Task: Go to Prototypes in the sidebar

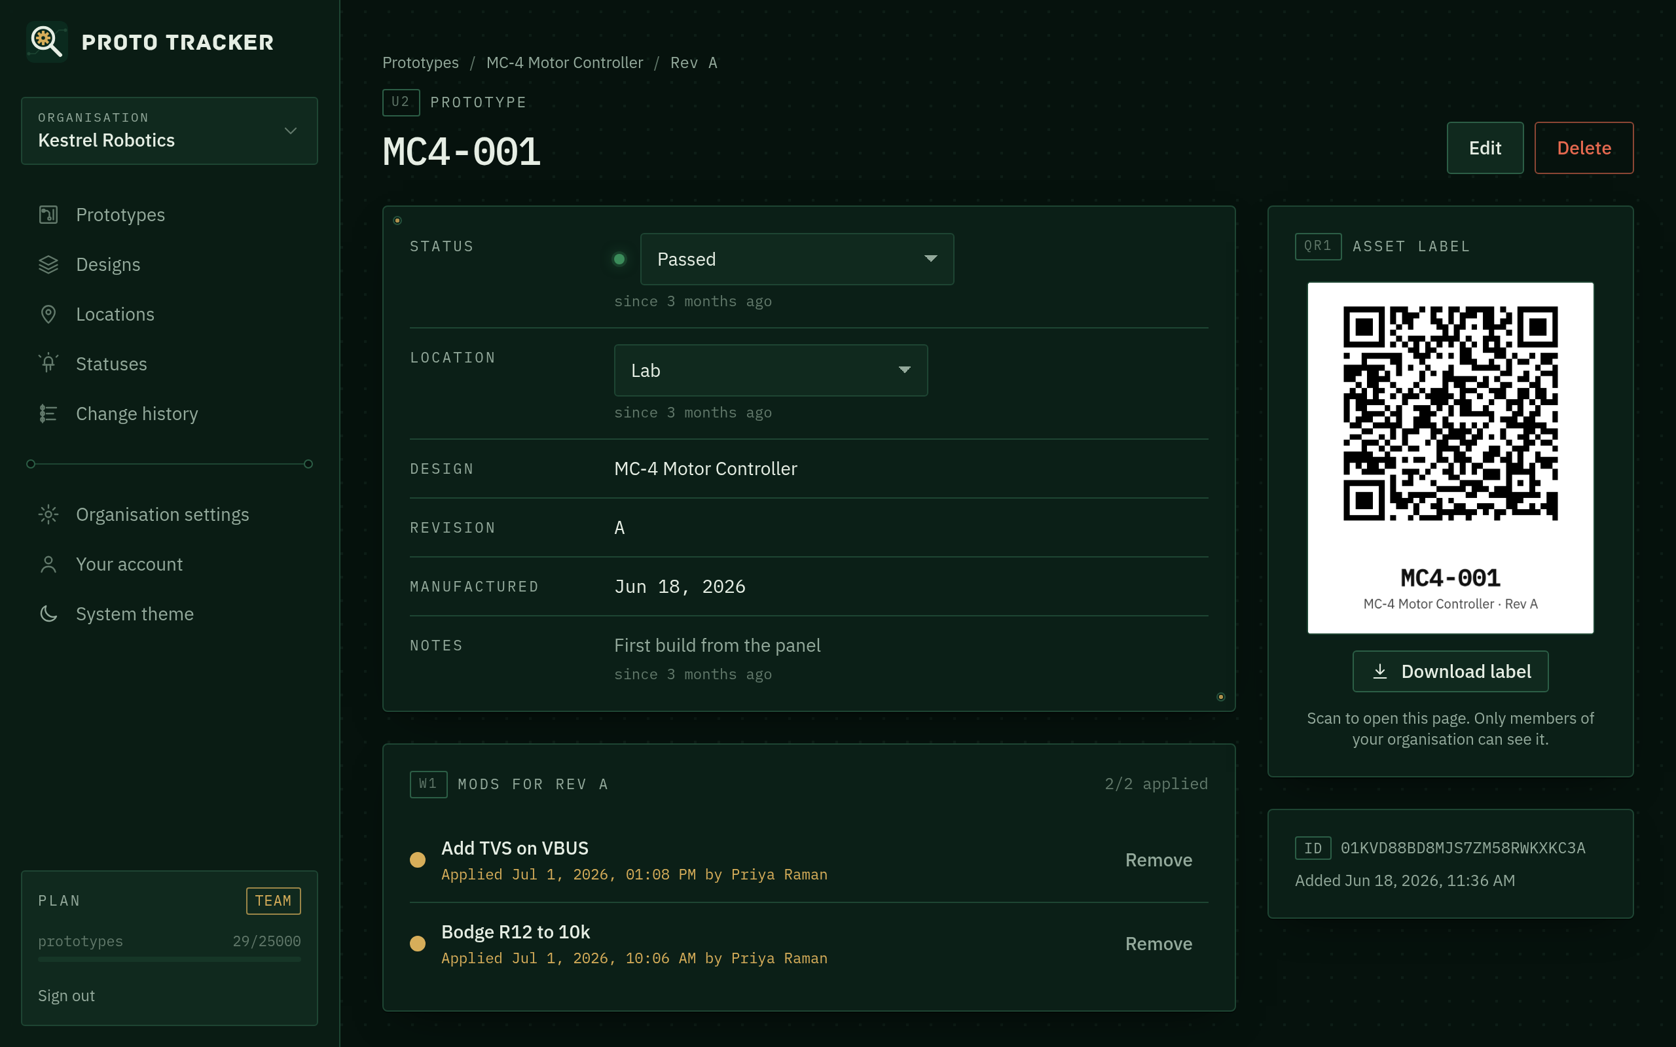Action: tap(170, 215)
